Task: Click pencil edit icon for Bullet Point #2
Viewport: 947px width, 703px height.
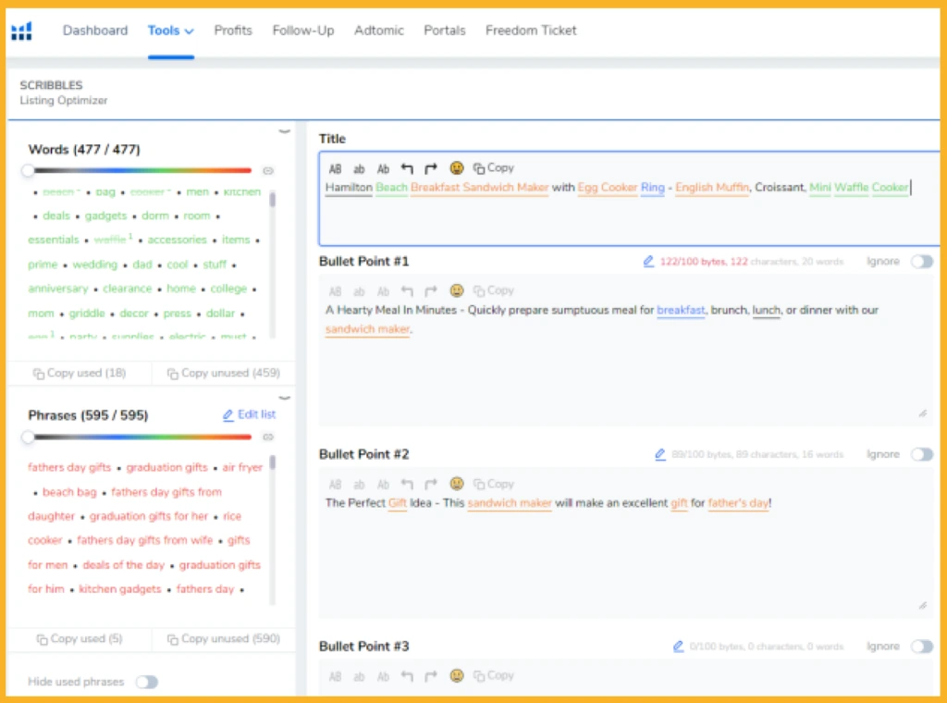Action: pos(660,454)
